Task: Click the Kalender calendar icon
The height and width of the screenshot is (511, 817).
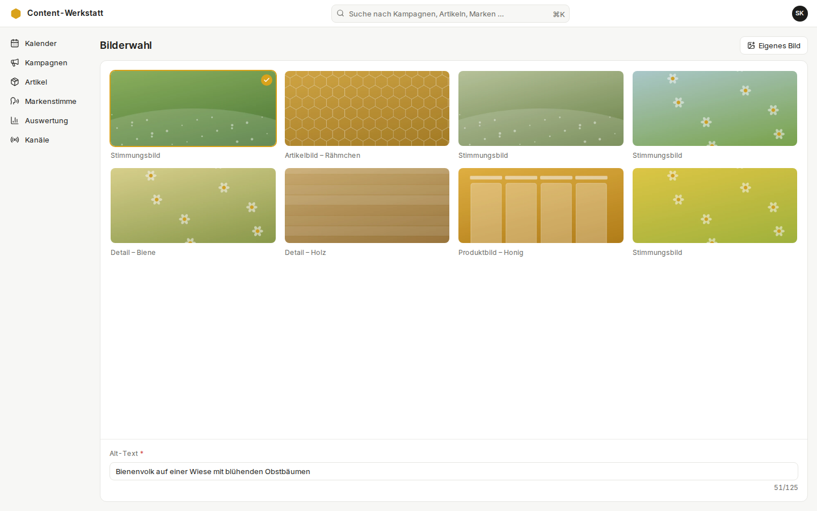Action: 15,43
